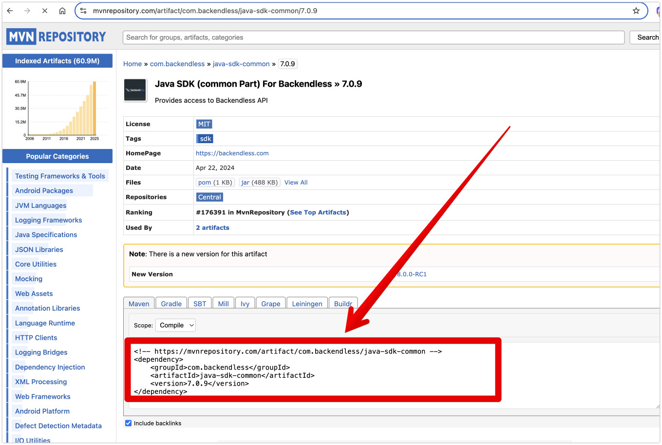Open Home breadcrumb link
The height and width of the screenshot is (445, 662).
click(x=132, y=64)
